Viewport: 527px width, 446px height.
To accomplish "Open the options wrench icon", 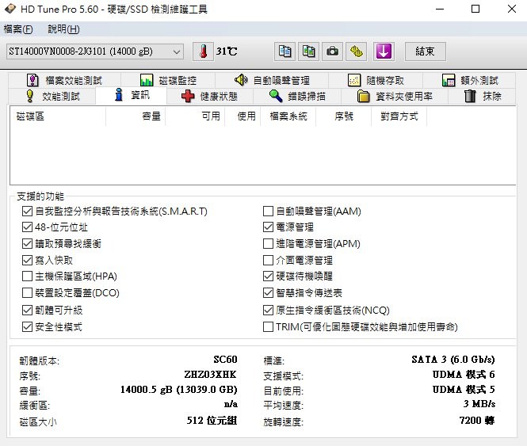I will point(357,51).
